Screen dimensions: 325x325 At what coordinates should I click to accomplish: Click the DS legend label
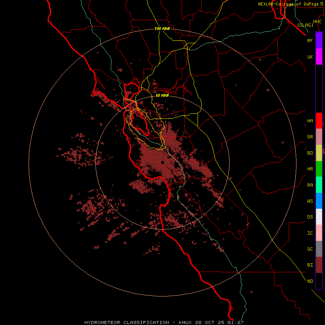coord(310,217)
